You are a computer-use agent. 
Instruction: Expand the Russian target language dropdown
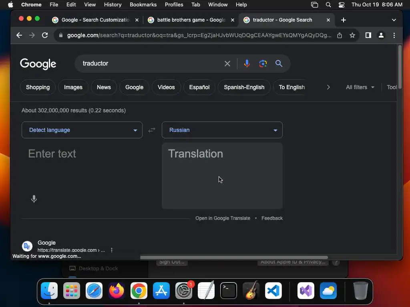coord(222,130)
